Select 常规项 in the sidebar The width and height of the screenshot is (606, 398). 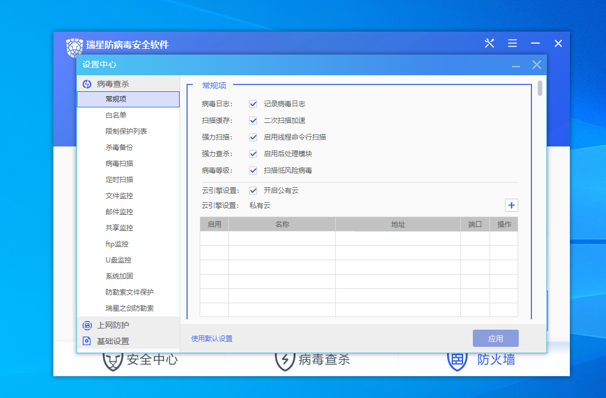pyautogui.click(x=129, y=99)
